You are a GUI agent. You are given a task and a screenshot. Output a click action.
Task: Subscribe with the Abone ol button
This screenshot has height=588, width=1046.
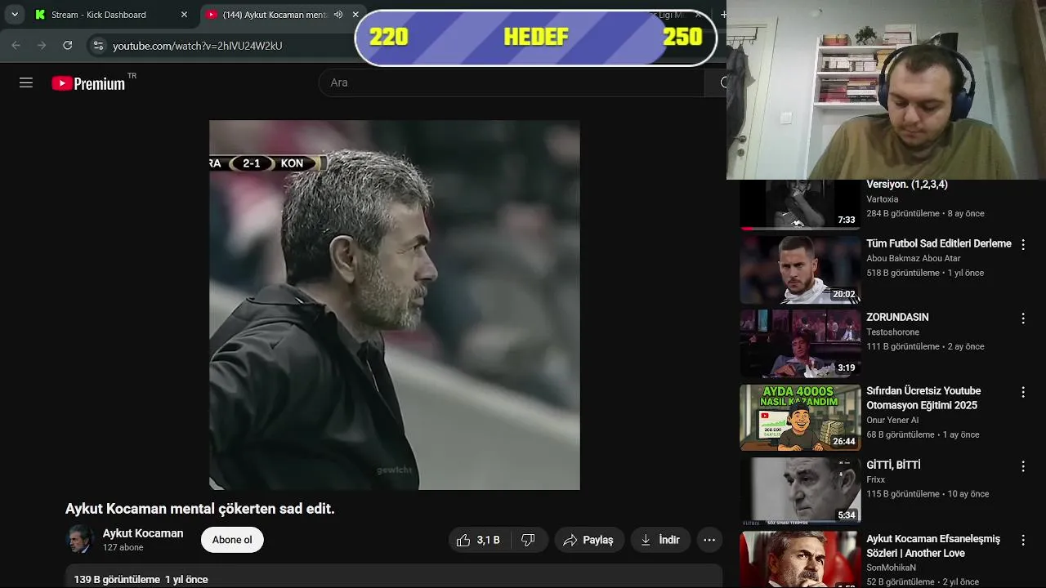pyautogui.click(x=232, y=540)
